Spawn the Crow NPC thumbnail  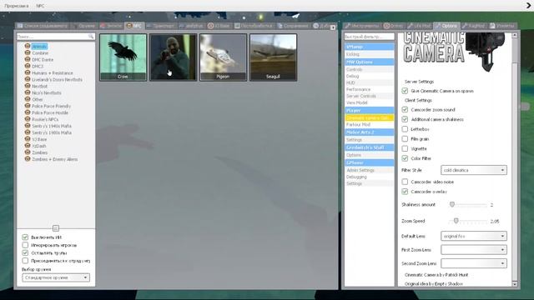[123, 57]
